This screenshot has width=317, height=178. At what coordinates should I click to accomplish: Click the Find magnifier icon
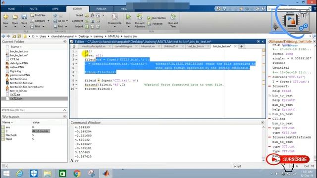pos(55,26)
